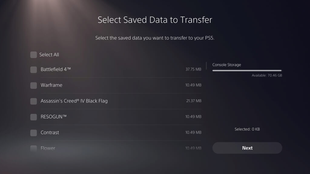
Task: Click the Contrast game name
Action: [x=50, y=132]
